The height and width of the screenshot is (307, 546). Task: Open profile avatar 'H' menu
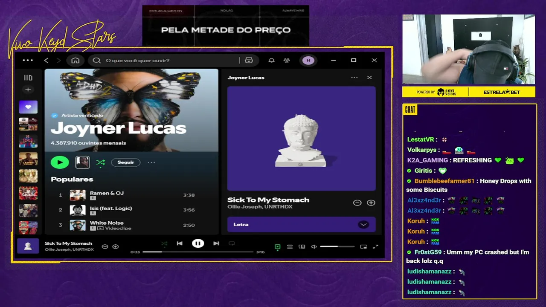(308, 61)
